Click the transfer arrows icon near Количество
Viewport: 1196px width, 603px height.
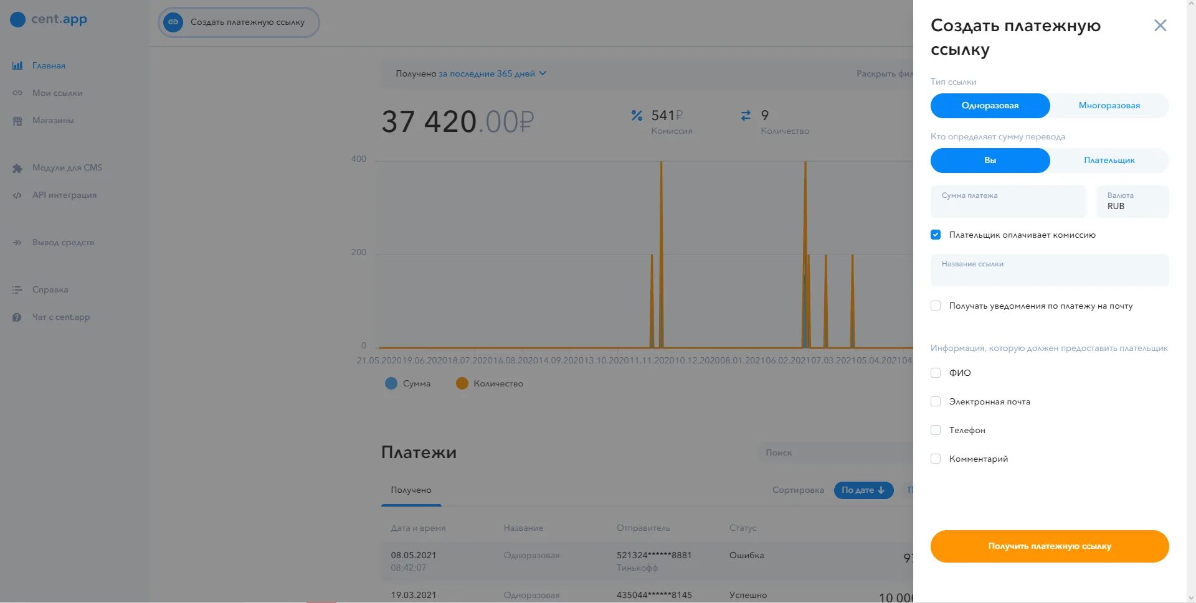point(746,115)
